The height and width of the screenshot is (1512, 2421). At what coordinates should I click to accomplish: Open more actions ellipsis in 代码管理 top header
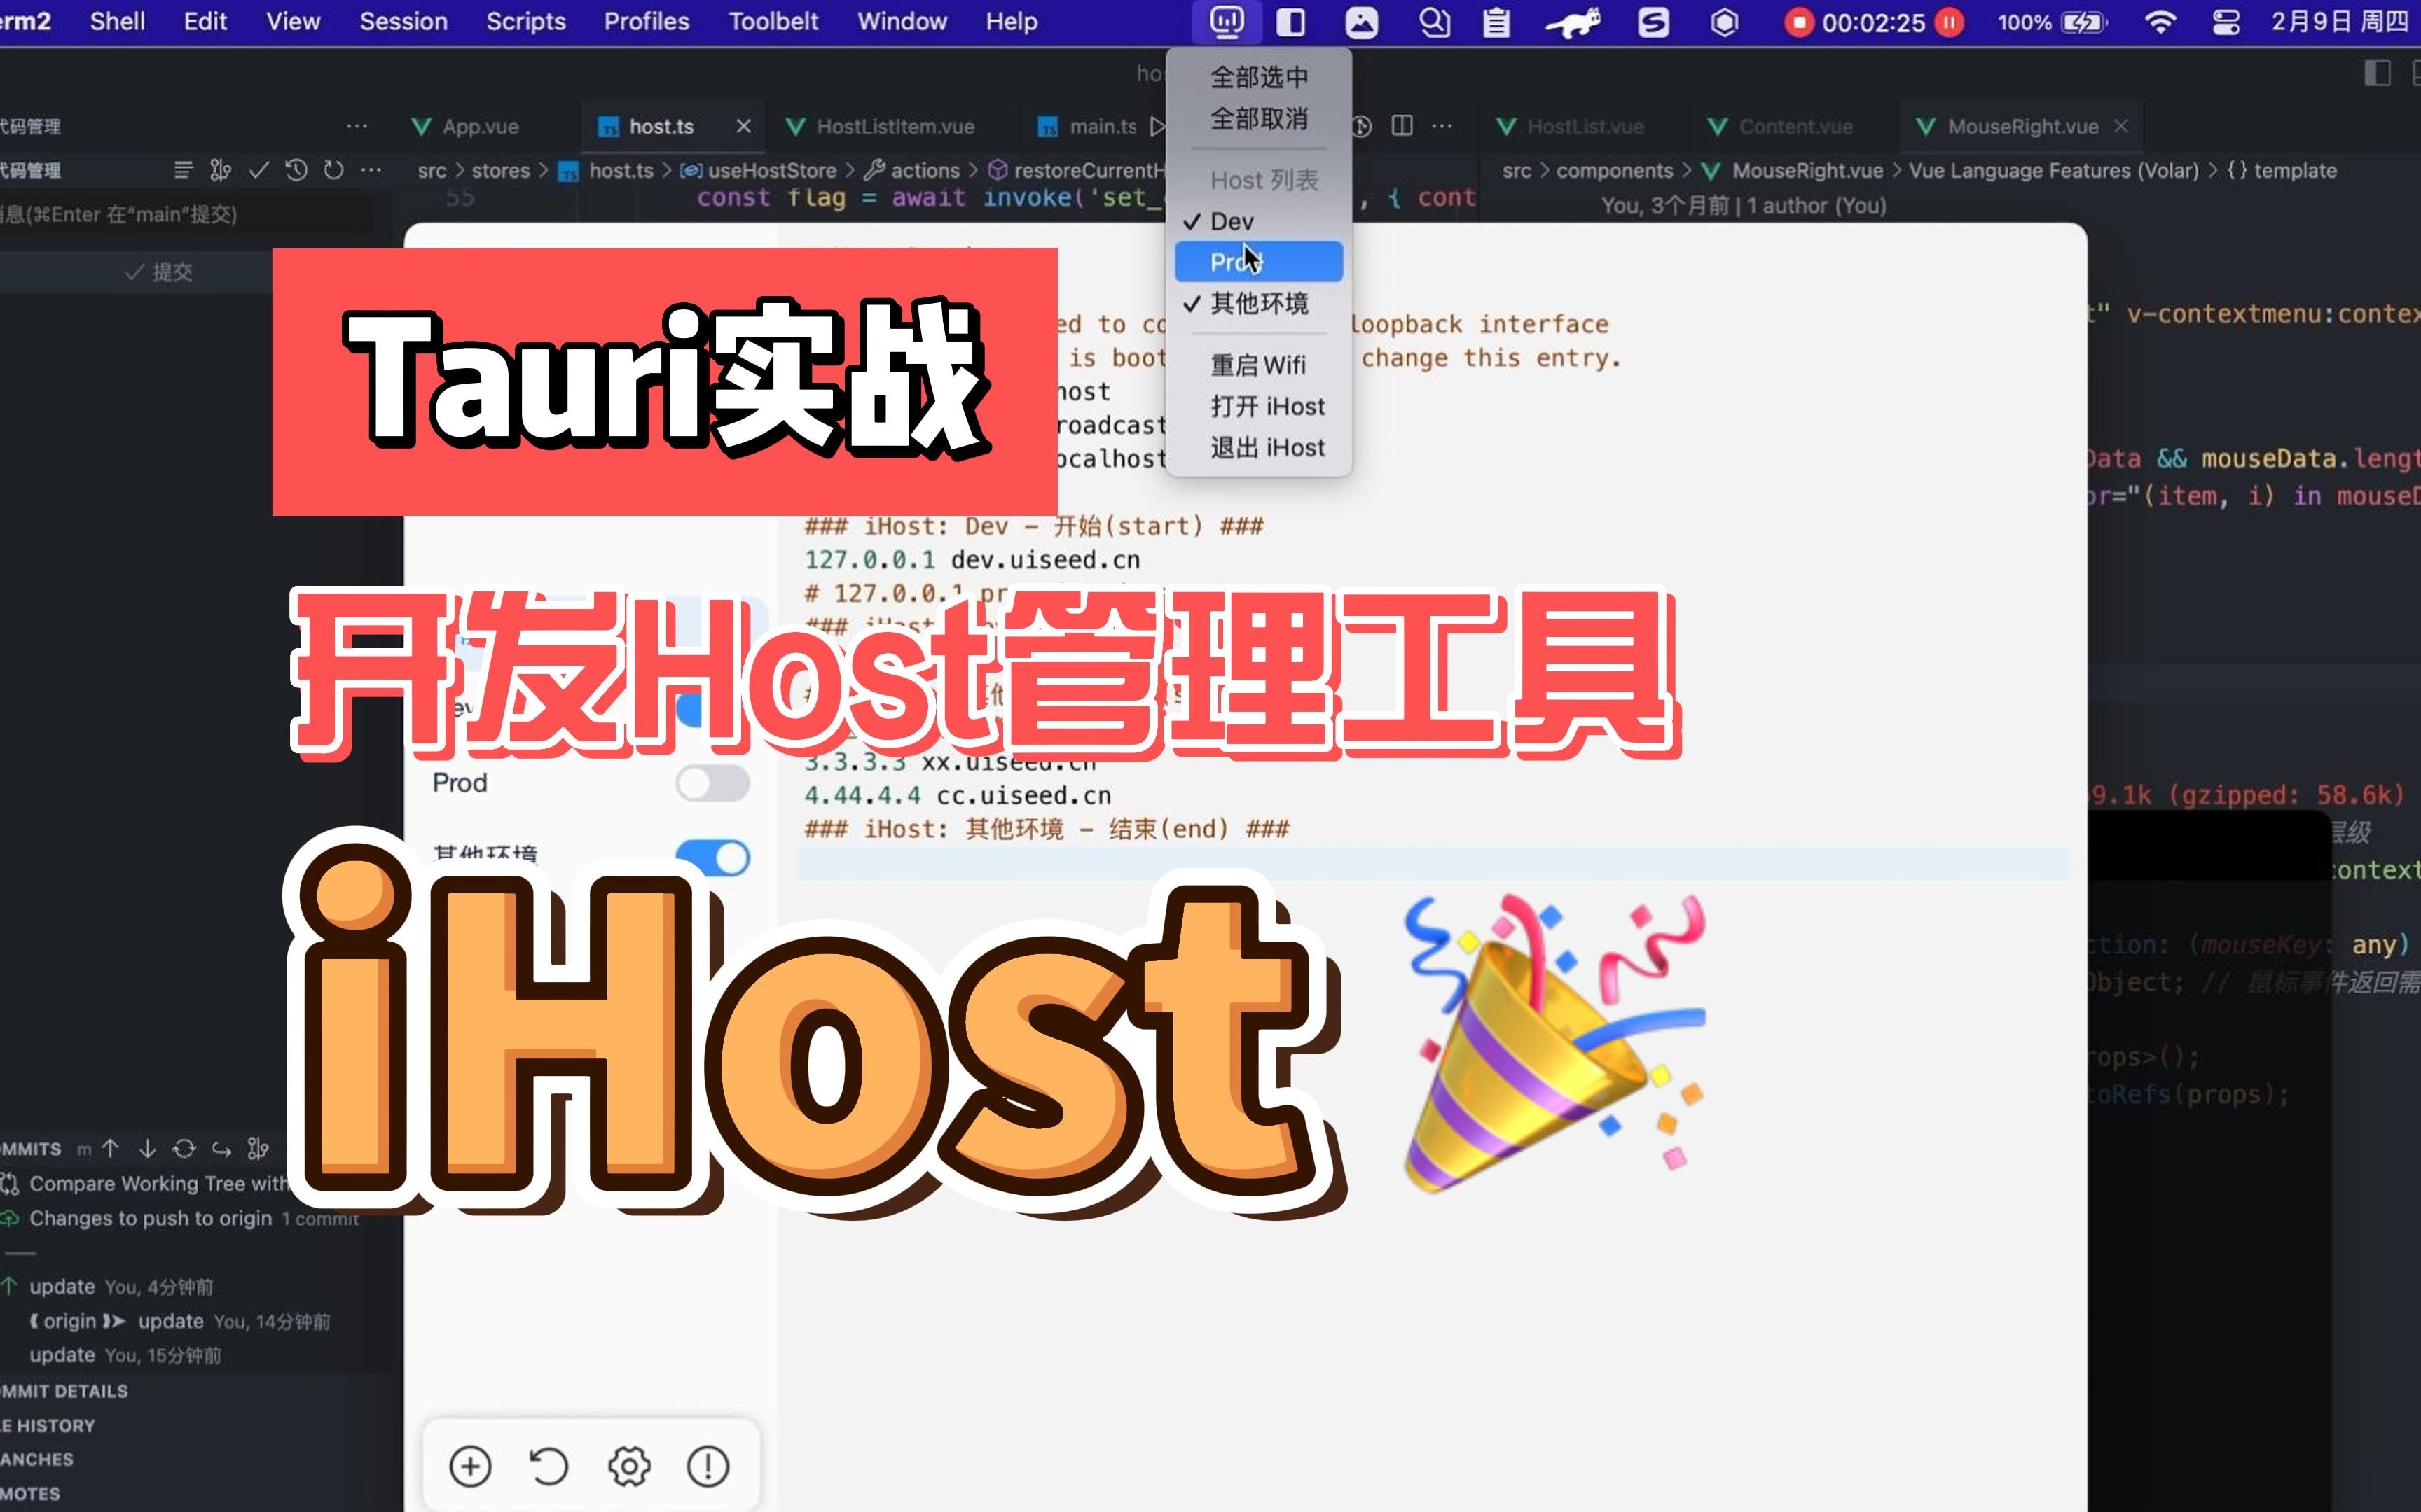(357, 126)
